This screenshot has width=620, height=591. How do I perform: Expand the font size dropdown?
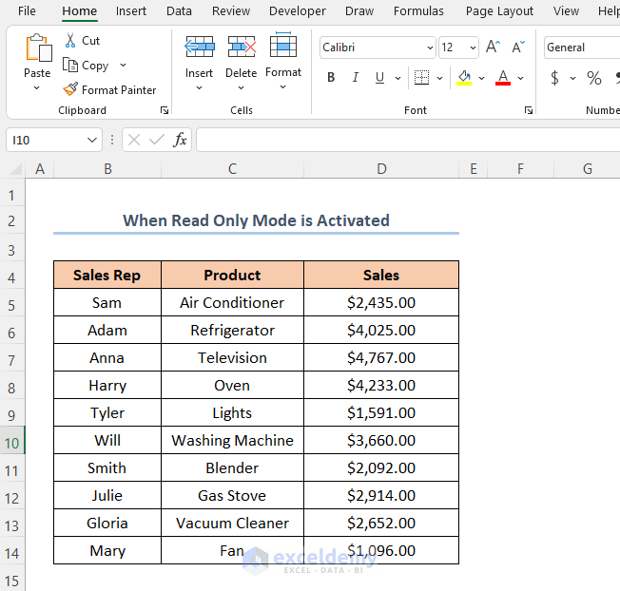[x=473, y=48]
